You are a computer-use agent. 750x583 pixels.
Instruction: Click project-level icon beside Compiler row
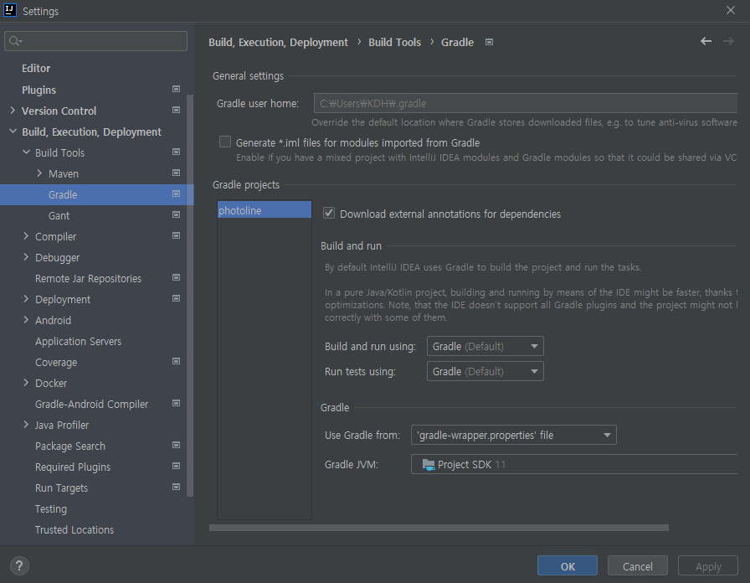[x=176, y=235]
